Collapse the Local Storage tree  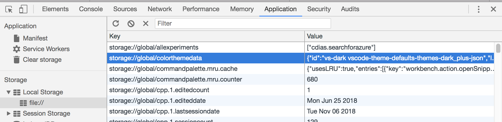coord(9,92)
